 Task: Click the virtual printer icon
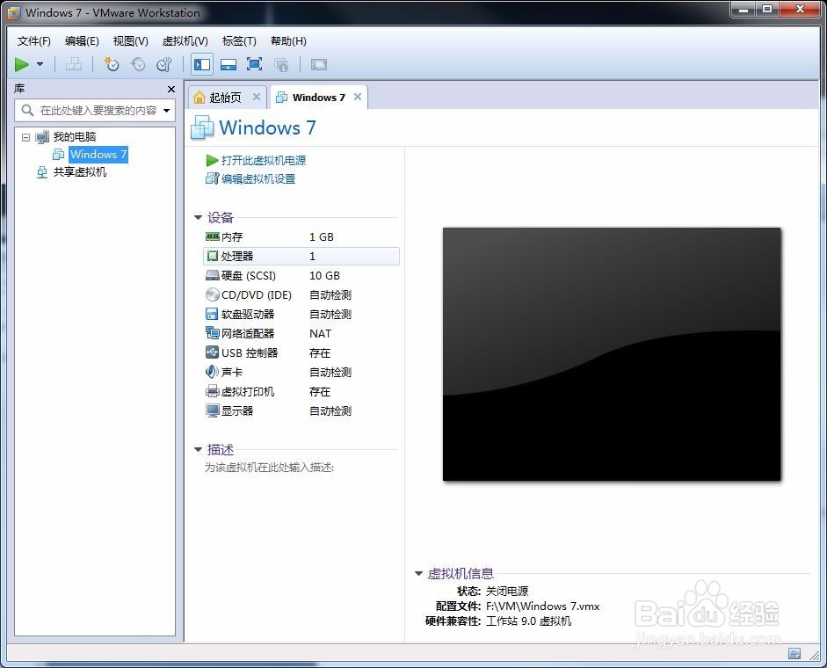click(x=212, y=391)
